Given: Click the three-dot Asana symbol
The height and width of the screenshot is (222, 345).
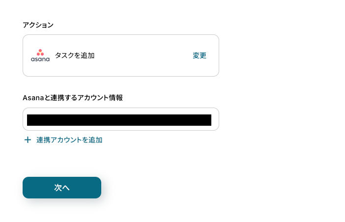Looking at the screenshot, I should [40, 52].
